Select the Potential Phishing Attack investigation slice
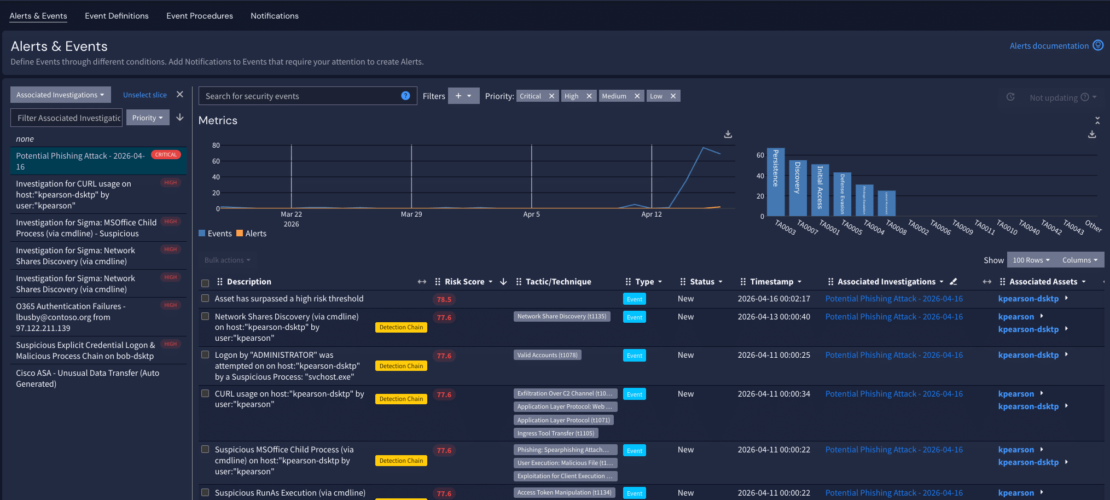The image size is (1110, 500). [x=98, y=161]
